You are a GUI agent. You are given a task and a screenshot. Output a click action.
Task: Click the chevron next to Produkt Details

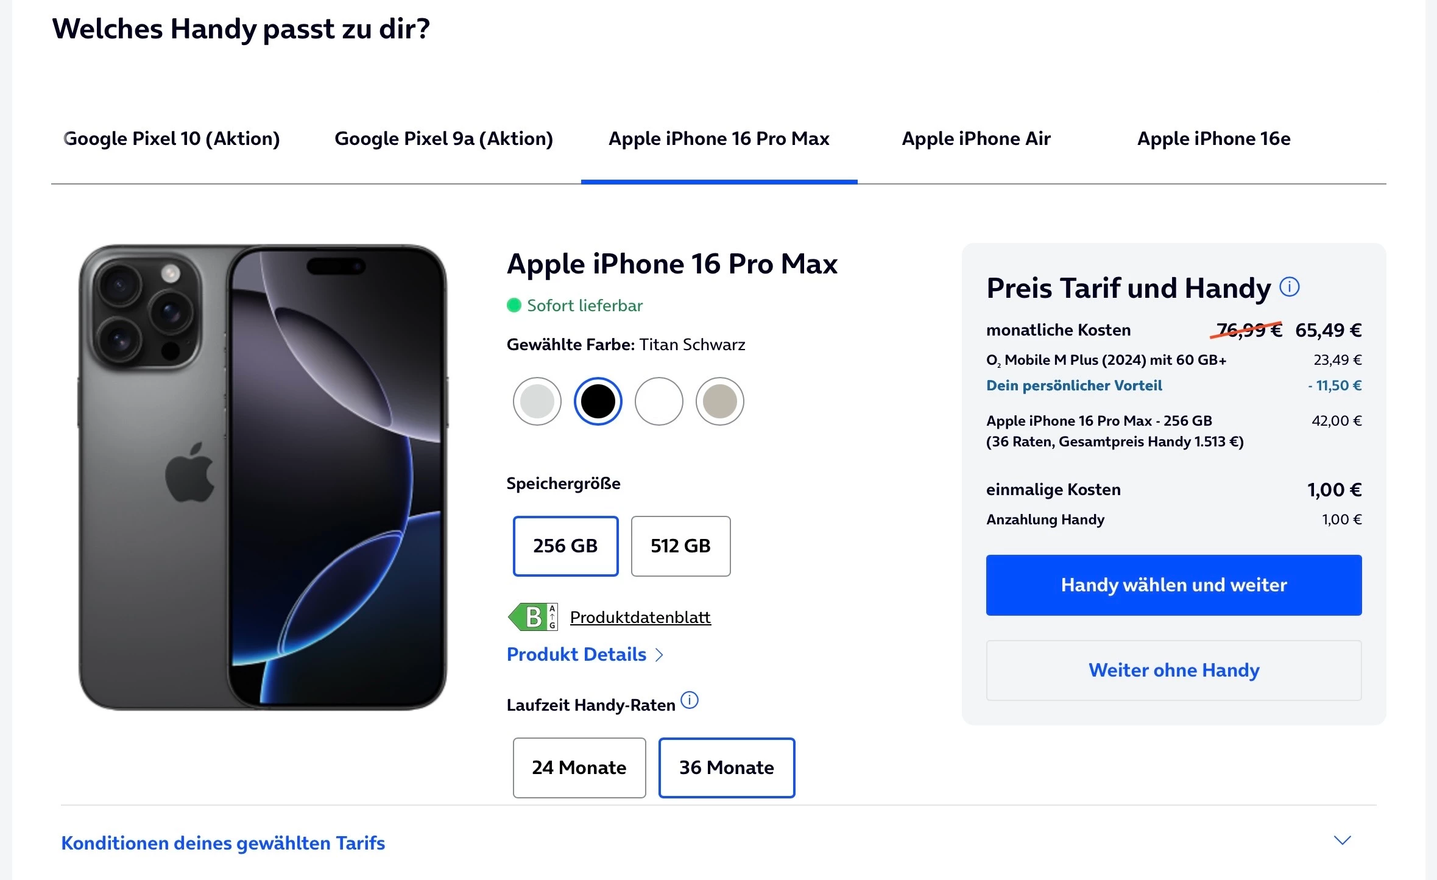point(659,655)
